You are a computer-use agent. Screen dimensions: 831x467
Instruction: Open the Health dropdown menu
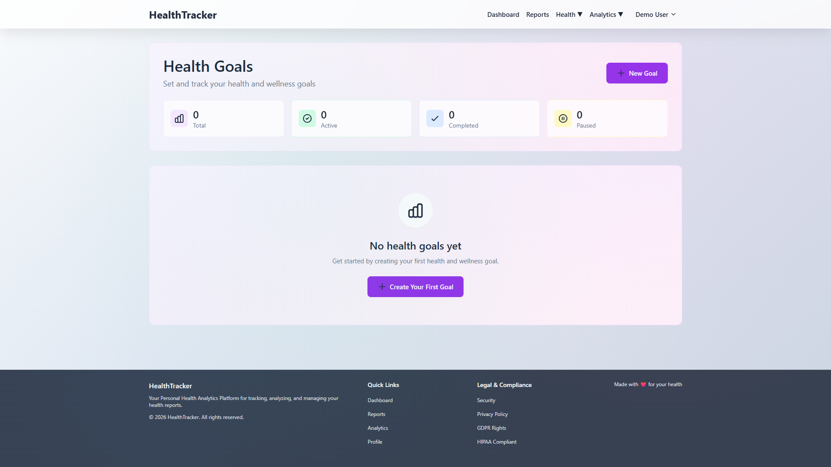pos(569,14)
